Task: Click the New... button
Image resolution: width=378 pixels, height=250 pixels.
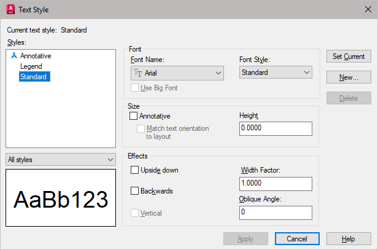Action: pyautogui.click(x=349, y=77)
